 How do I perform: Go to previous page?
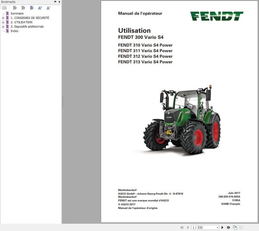click(188, 228)
